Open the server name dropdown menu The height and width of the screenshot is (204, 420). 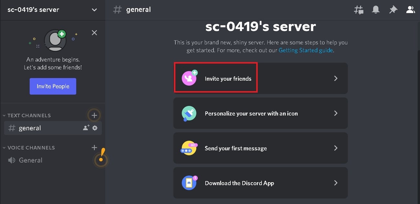[x=94, y=10]
